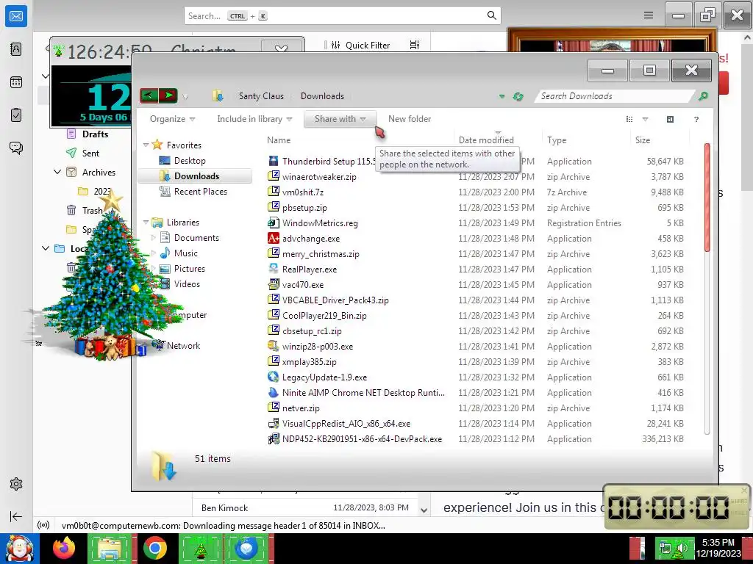This screenshot has height=564, width=753.
Task: Select Network in navigation pane
Action: [x=183, y=346]
